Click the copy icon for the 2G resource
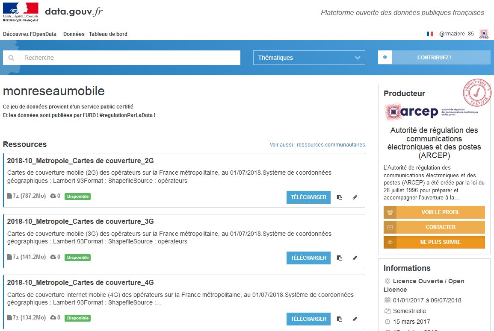494x331 pixels. (x=339, y=197)
